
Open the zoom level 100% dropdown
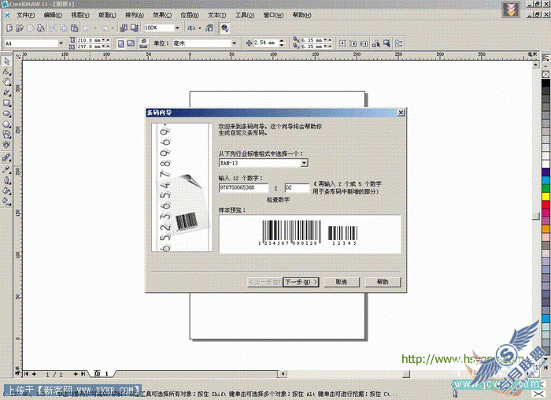tap(177, 28)
